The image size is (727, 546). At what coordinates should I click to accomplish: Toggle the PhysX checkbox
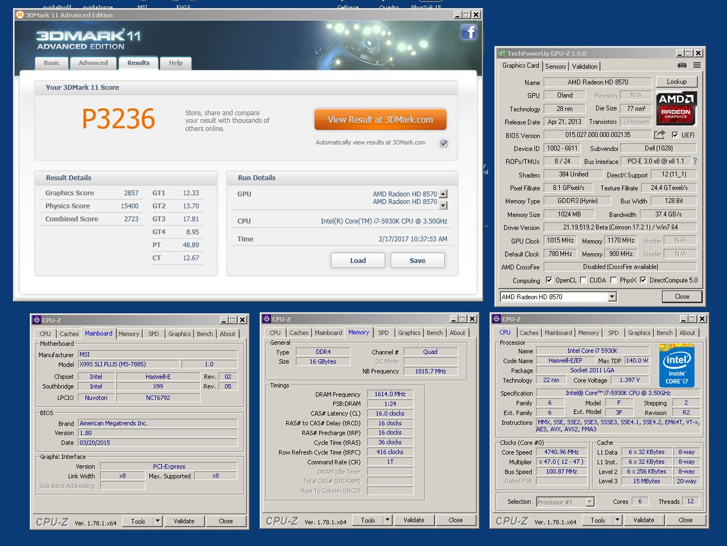[x=613, y=280]
